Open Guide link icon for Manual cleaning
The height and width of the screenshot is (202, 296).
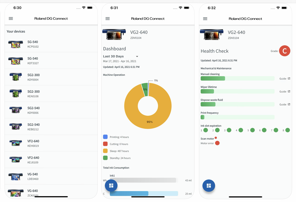point(289,79)
